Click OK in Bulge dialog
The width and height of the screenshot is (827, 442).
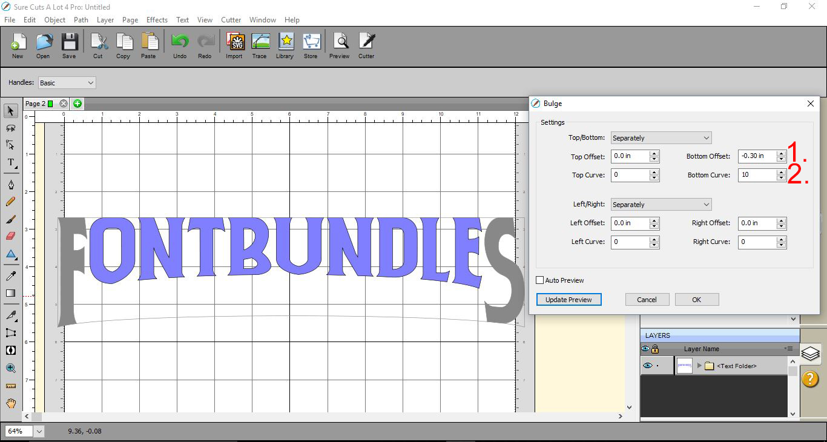pos(696,299)
